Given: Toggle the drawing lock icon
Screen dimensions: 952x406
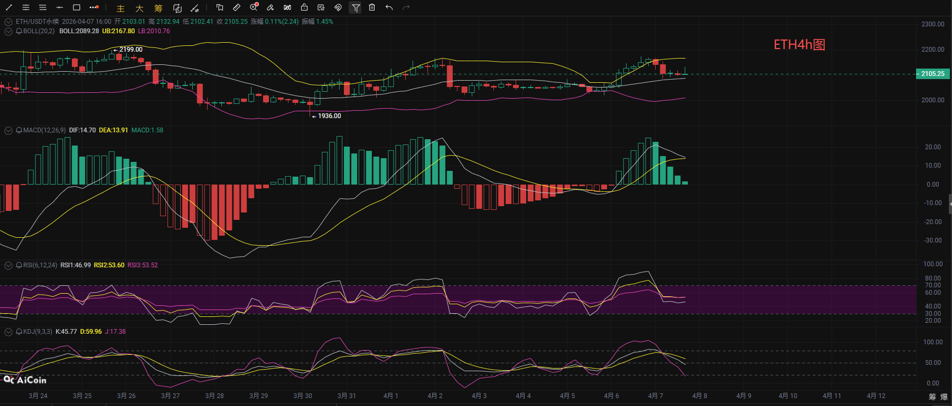Looking at the screenshot, I should pos(304,7).
